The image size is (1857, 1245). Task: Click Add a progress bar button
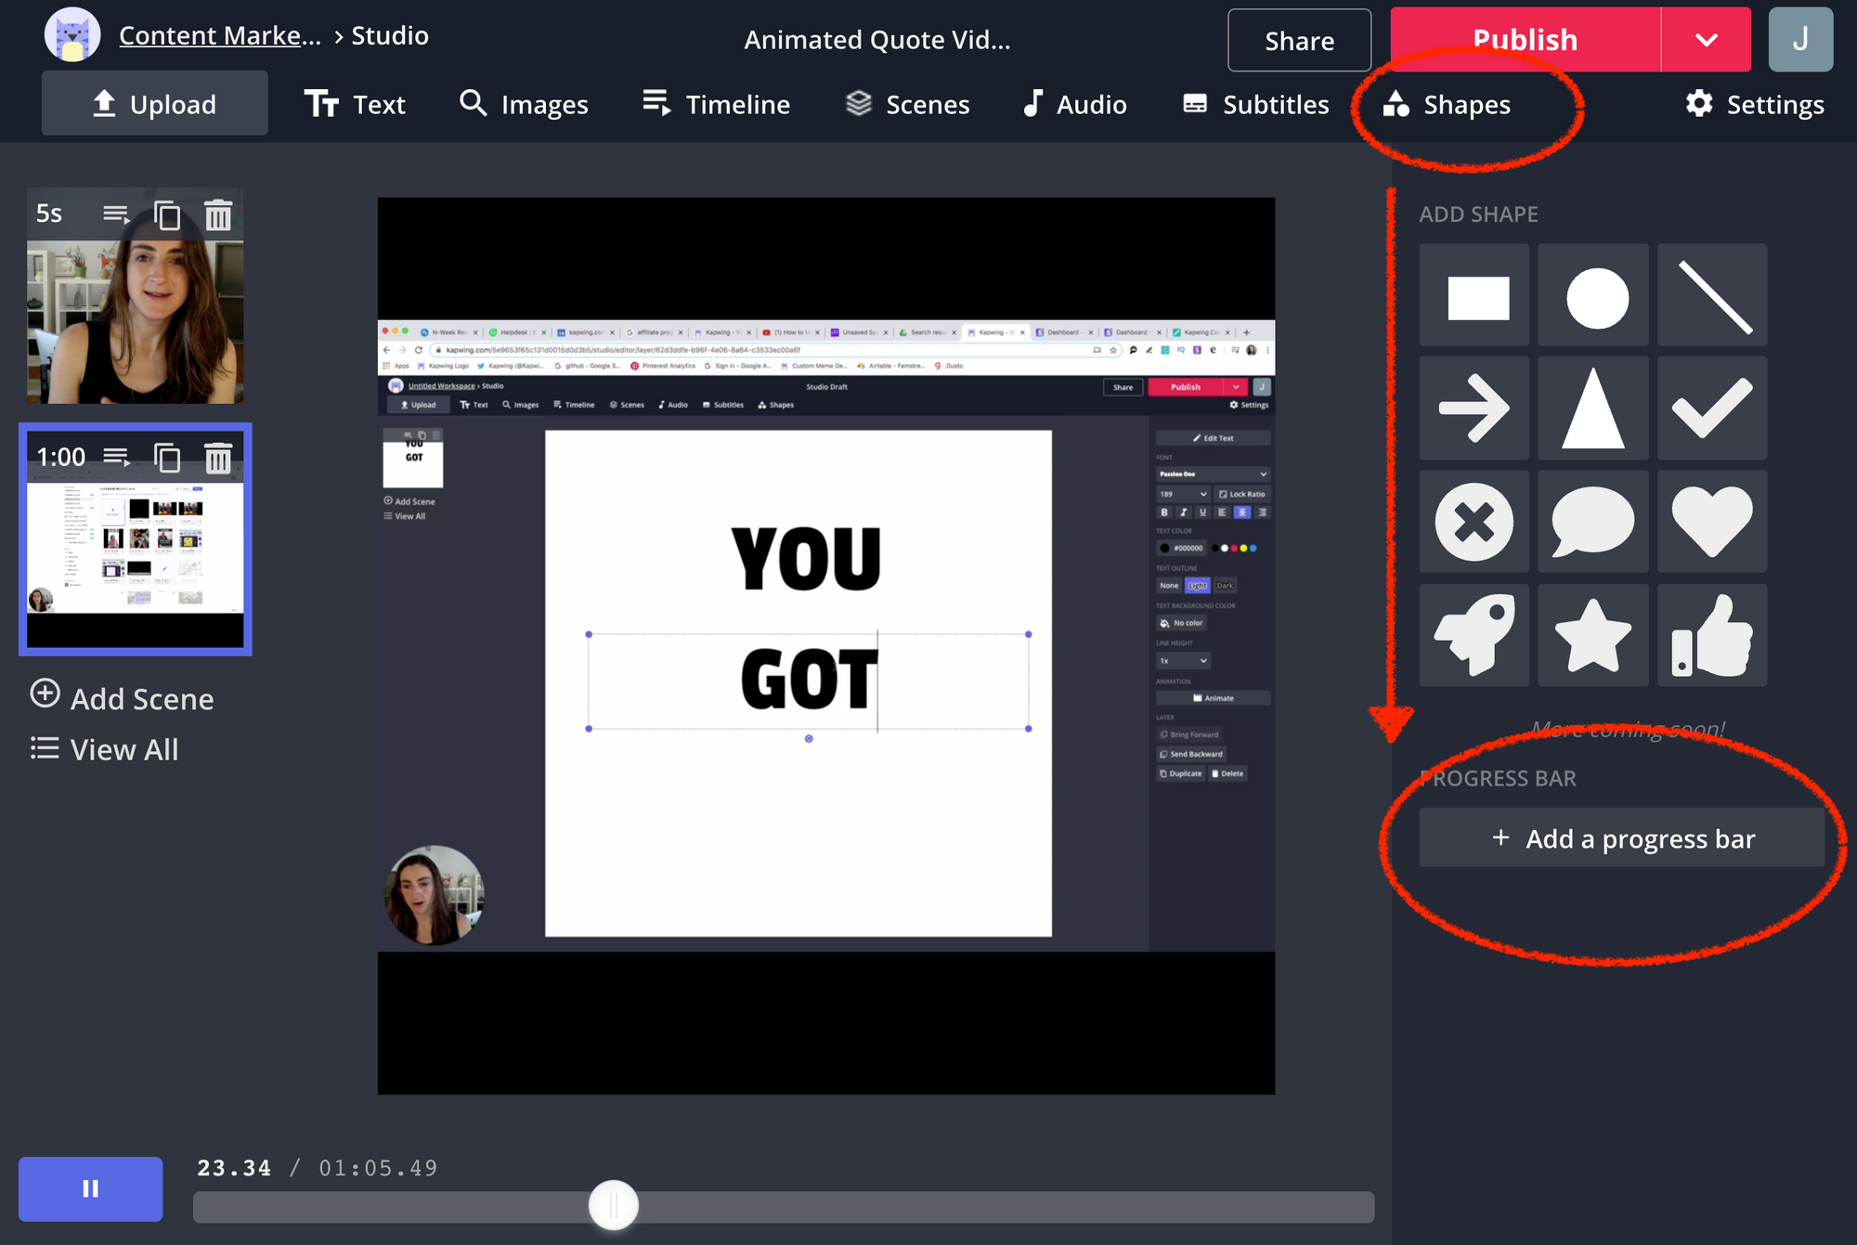[x=1621, y=838]
